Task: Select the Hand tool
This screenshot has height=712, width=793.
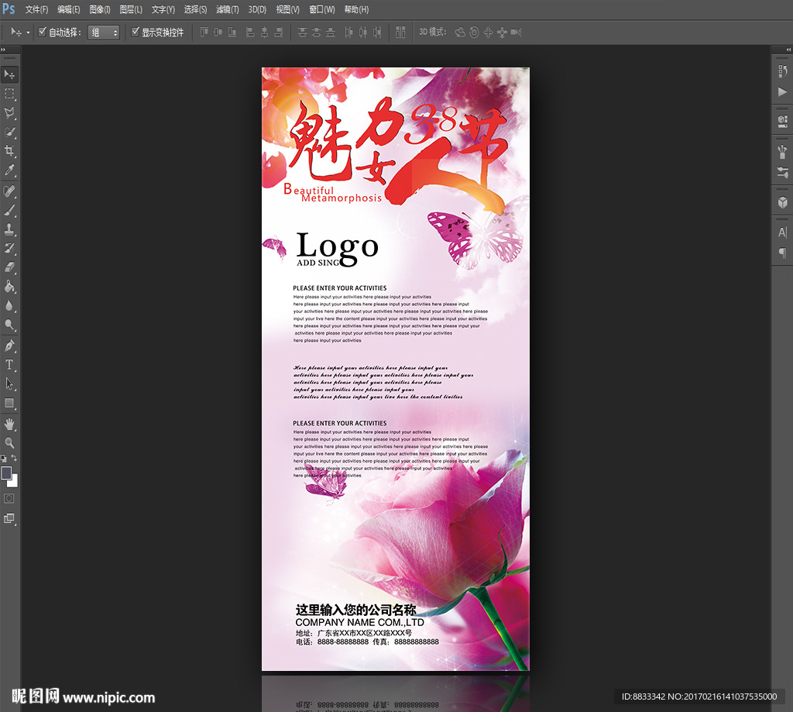Action: coord(9,424)
